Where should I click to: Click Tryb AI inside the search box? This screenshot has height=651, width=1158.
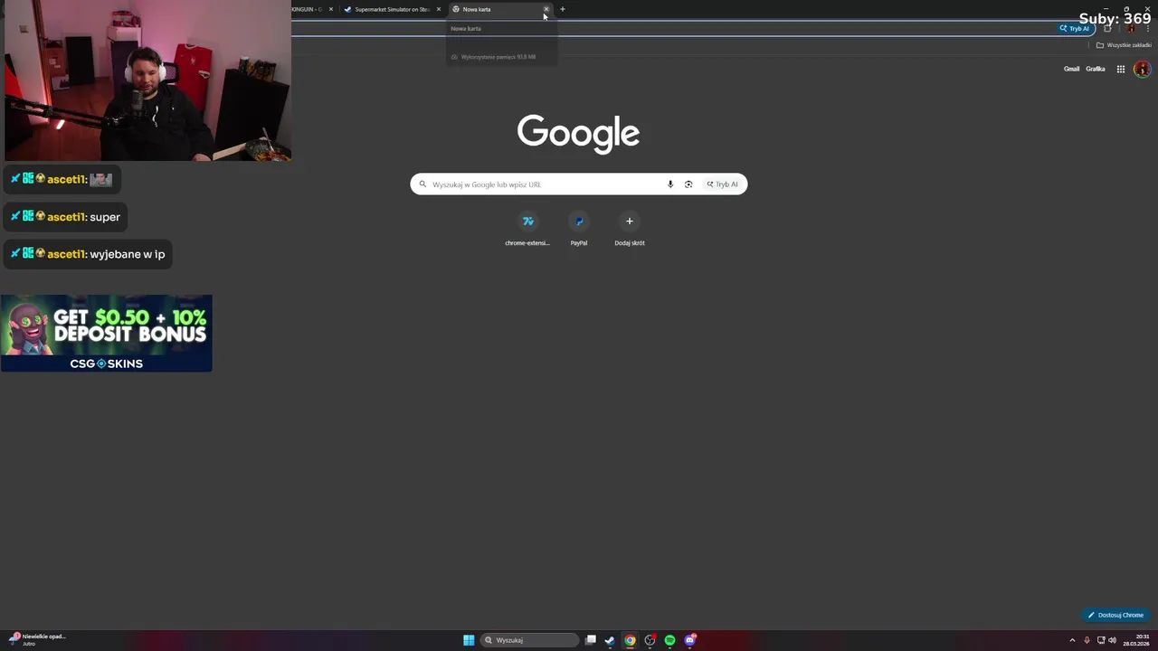[x=723, y=184]
